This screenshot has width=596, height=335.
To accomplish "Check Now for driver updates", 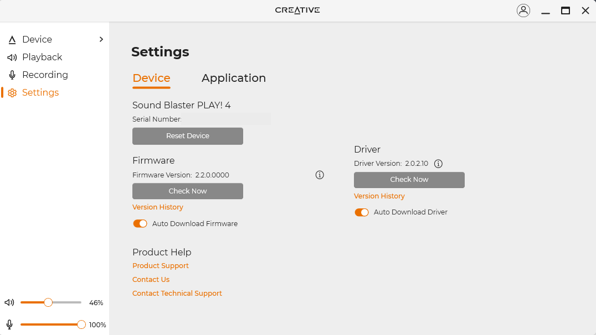I will (x=409, y=180).
